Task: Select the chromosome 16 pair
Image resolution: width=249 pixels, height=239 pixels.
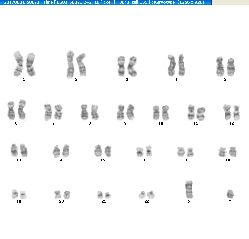Action: (144, 151)
